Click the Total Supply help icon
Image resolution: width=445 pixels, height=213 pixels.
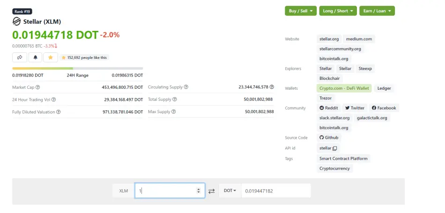click(x=175, y=99)
